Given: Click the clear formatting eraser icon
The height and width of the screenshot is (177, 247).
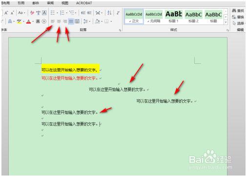Looking at the screenshot, I should 32,13.
